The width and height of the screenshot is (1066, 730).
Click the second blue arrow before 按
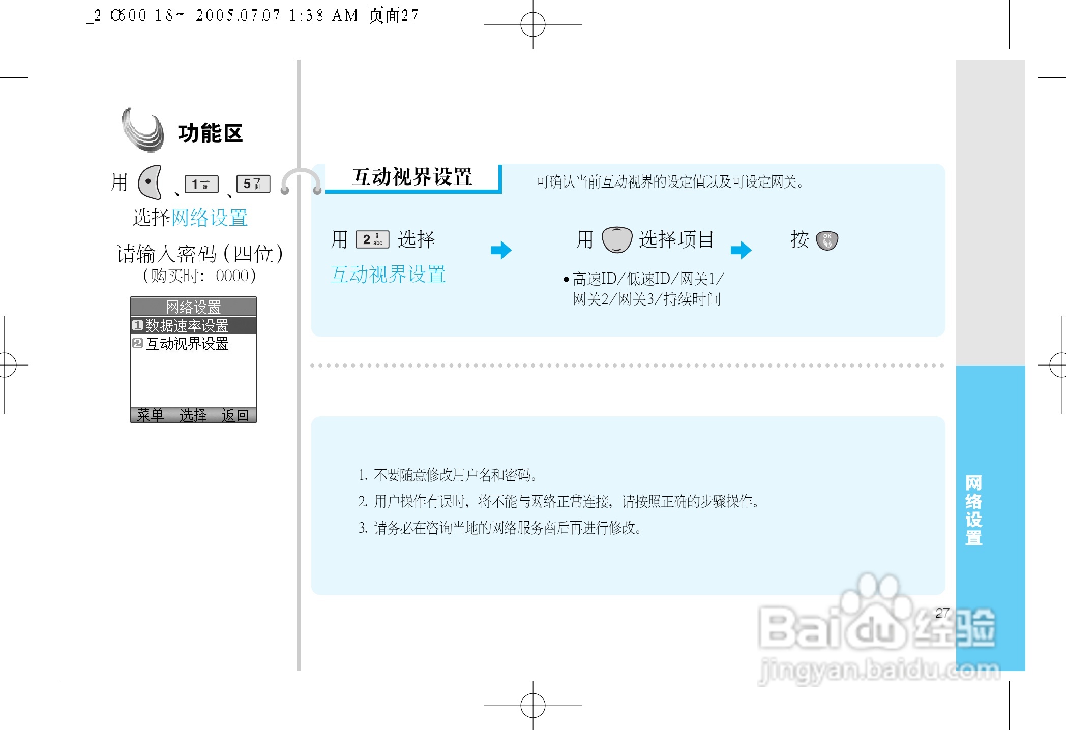(741, 250)
